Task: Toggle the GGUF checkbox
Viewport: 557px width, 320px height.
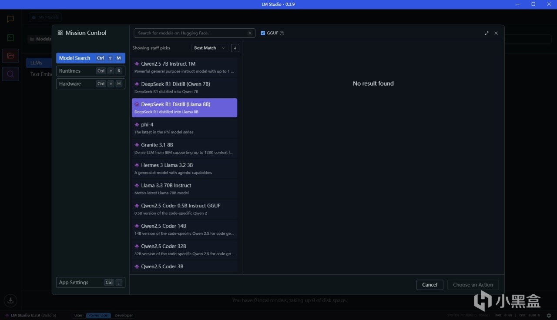Action: [x=263, y=33]
